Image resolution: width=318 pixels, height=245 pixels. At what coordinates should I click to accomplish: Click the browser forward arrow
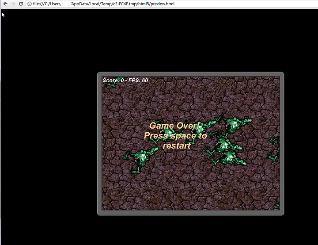pyautogui.click(x=13, y=4)
